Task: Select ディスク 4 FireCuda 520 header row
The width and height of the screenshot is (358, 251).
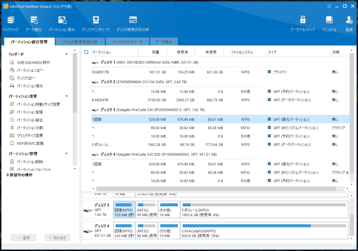Action: (220, 154)
